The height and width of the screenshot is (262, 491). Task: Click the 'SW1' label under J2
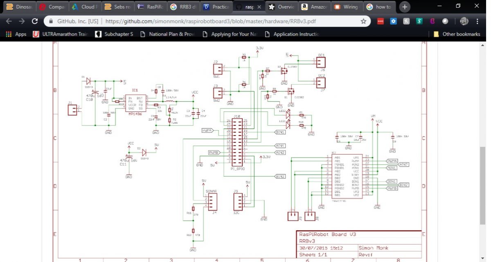[216, 77]
